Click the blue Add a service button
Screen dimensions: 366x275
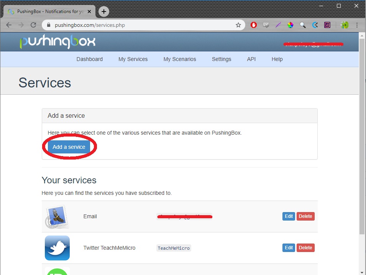pyautogui.click(x=69, y=147)
